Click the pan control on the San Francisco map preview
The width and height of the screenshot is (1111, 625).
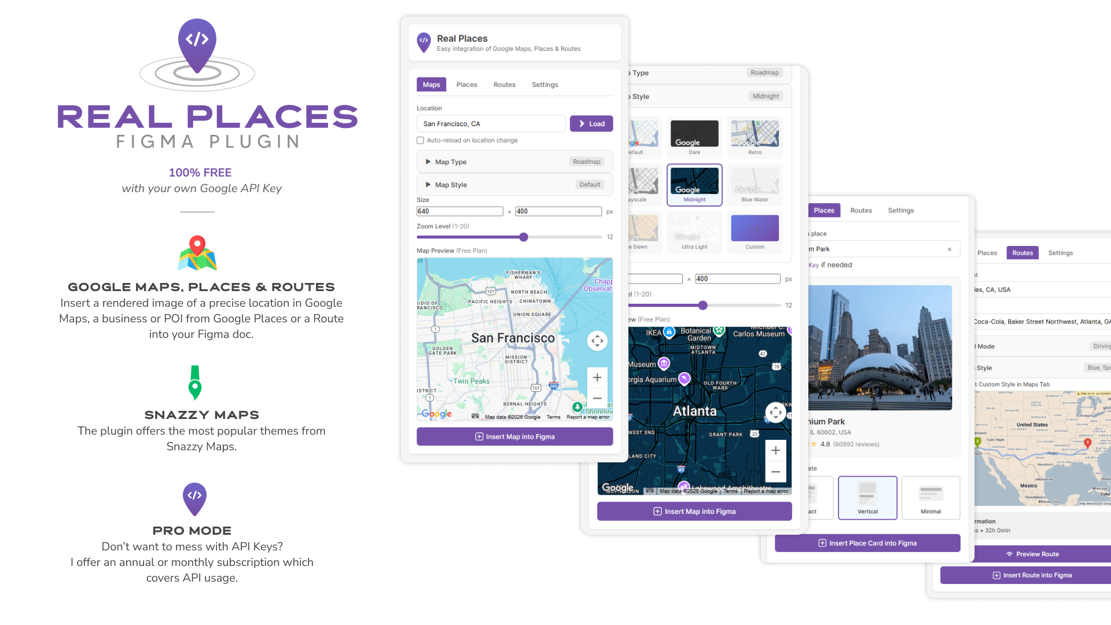597,341
